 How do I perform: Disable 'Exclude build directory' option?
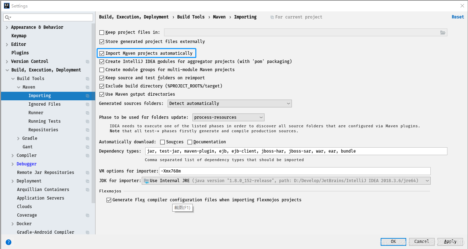(102, 86)
